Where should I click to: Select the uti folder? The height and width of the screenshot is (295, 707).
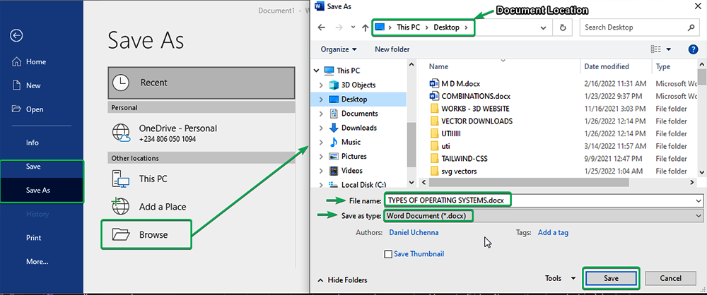[445, 146]
